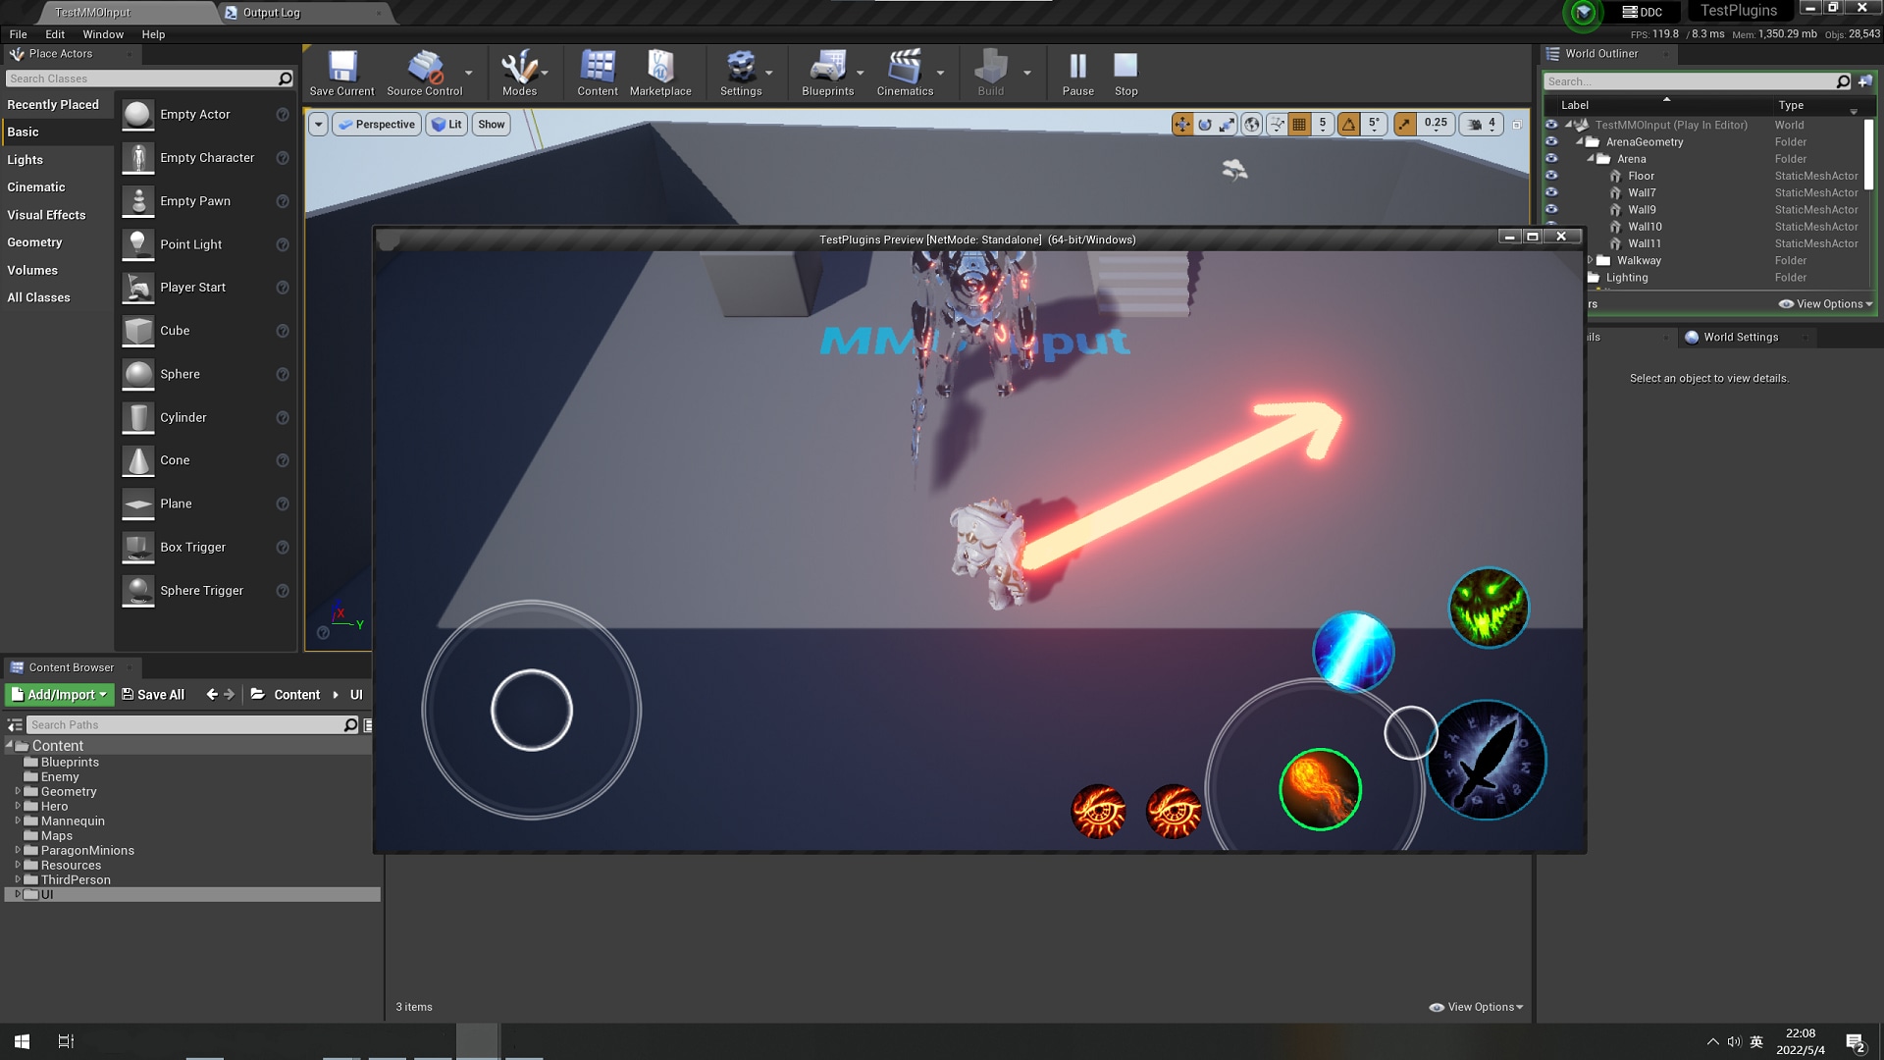The height and width of the screenshot is (1060, 1884).
Task: Pause the Play In Editor session
Action: click(1076, 72)
